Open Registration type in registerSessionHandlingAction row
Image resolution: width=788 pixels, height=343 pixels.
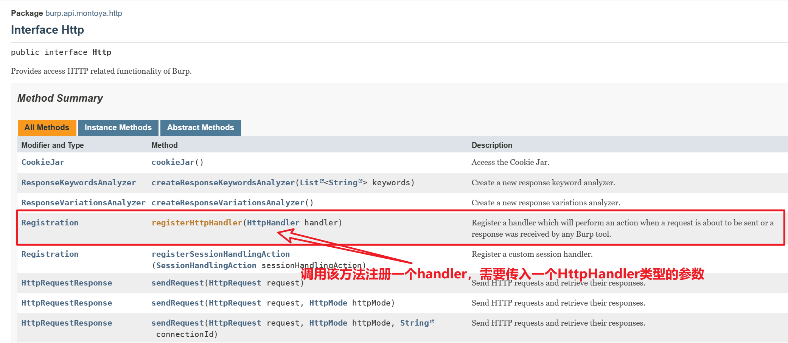coord(50,254)
